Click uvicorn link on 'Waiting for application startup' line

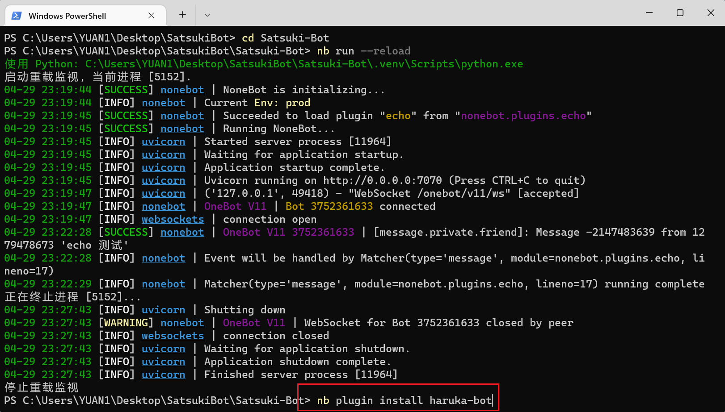pos(164,154)
